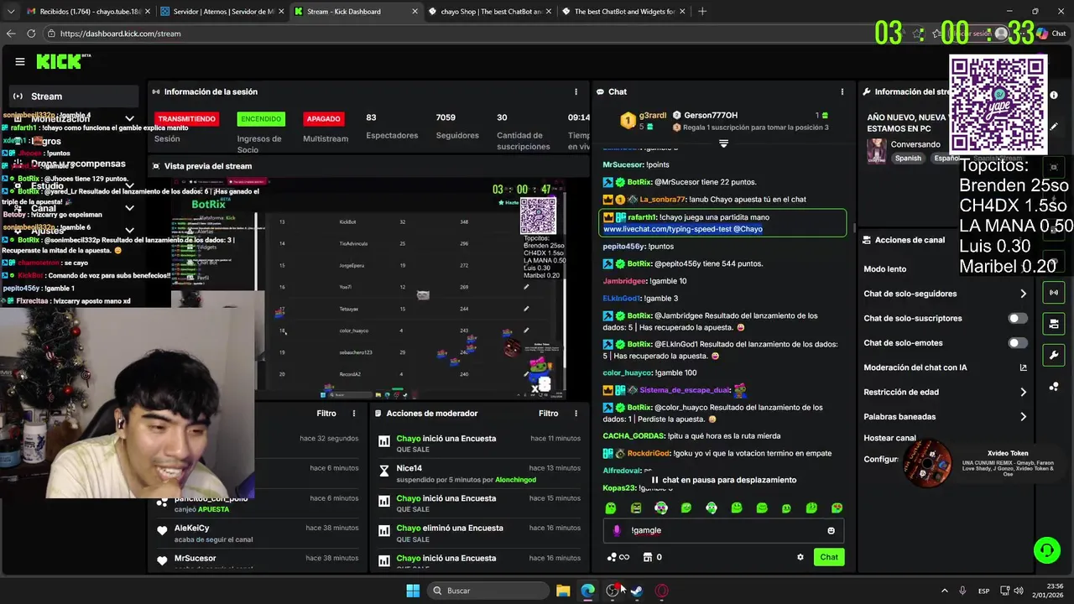Open Steam from taskbar

point(637,591)
